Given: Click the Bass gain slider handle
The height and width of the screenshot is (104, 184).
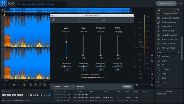Looking at the screenshot, I should [x=83, y=55].
